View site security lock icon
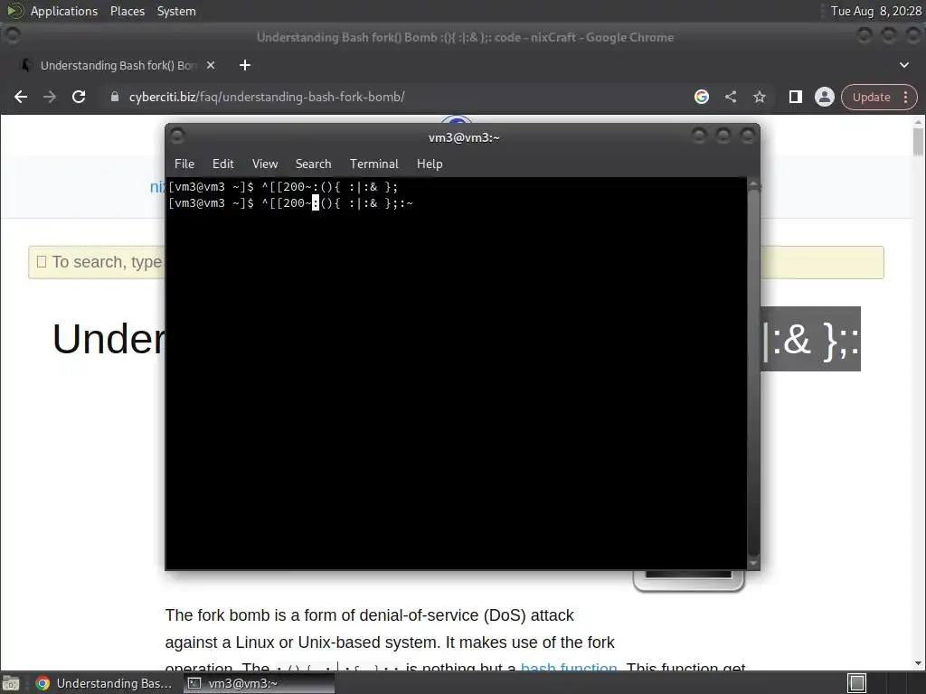The height and width of the screenshot is (694, 926). pos(115,97)
